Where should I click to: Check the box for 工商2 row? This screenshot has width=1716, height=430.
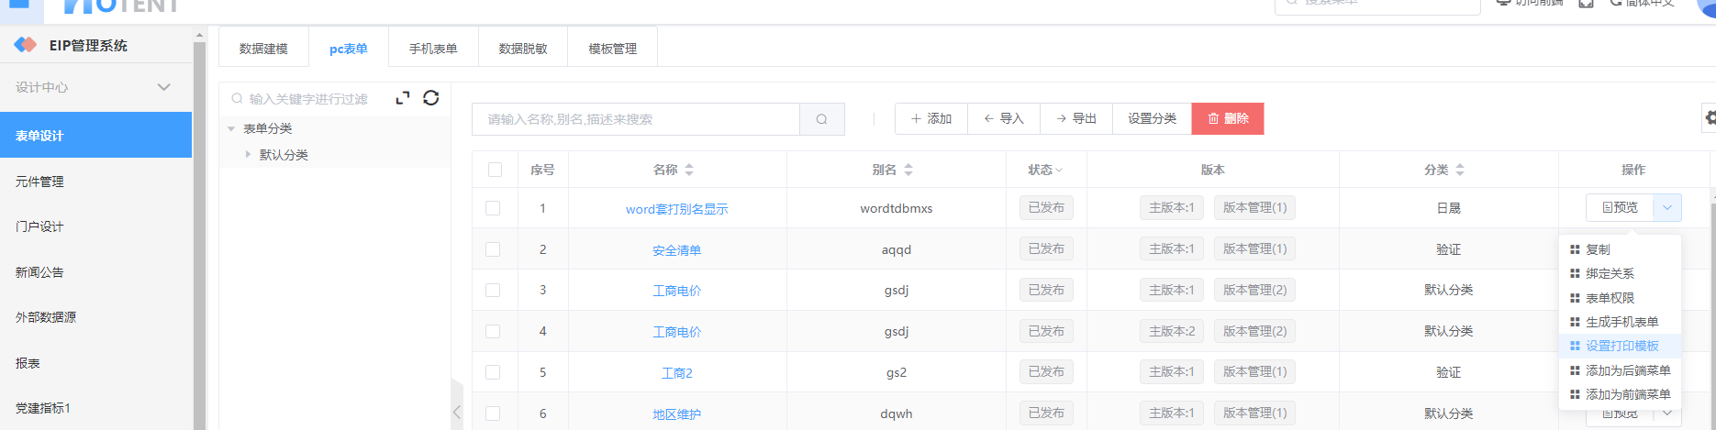tap(493, 372)
